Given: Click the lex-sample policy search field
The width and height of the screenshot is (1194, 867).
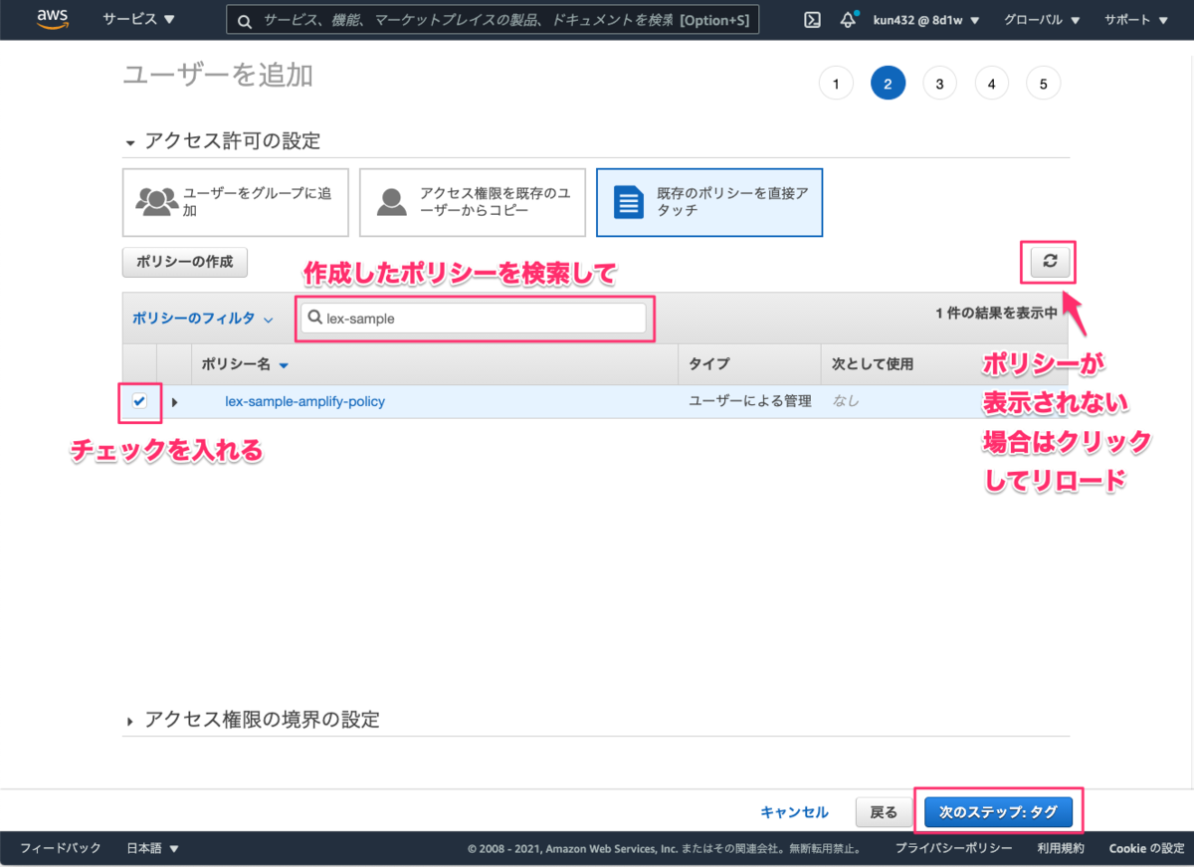Looking at the screenshot, I should coord(475,317).
